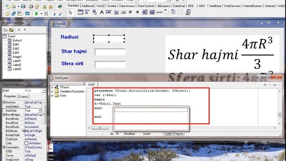Click the Unit1 editor tab
This screenshot has height=161, width=286.
point(92,85)
